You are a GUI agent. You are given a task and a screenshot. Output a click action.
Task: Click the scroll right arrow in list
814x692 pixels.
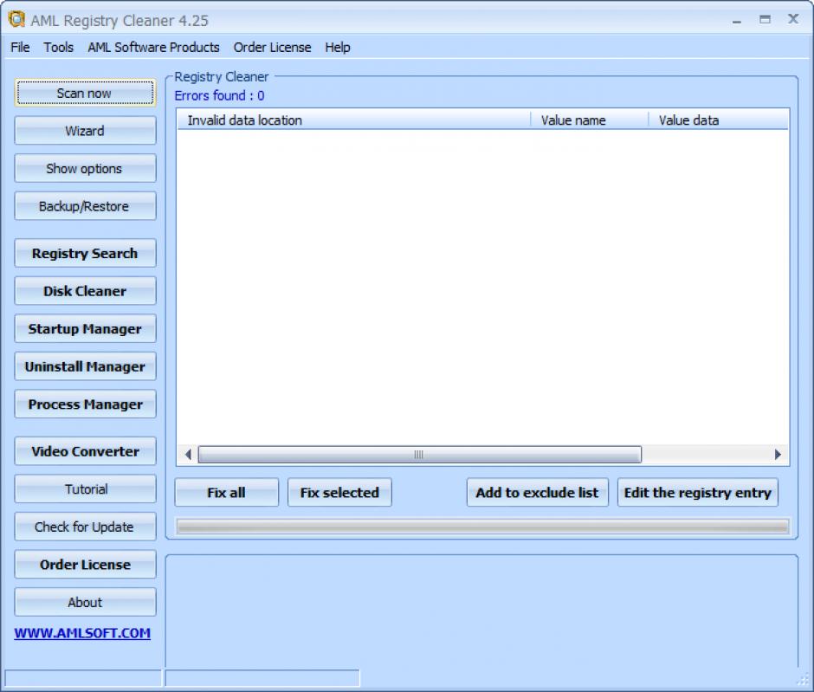(778, 455)
